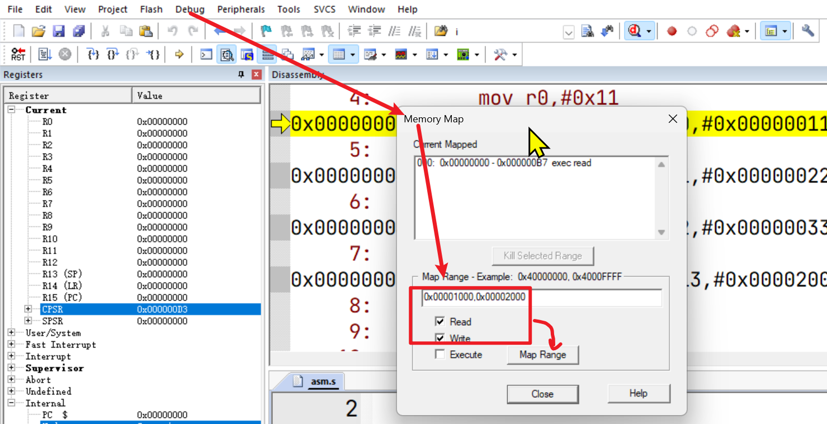
Task: Click the Disable All Breakpoints icon
Action: click(x=712, y=31)
